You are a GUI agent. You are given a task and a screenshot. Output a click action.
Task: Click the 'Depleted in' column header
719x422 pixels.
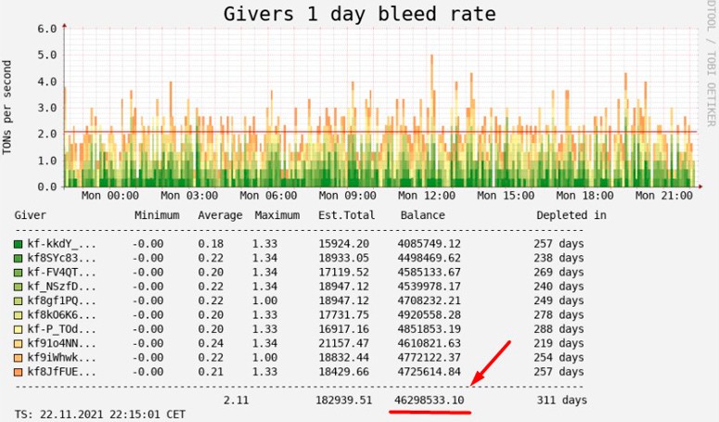(571, 215)
